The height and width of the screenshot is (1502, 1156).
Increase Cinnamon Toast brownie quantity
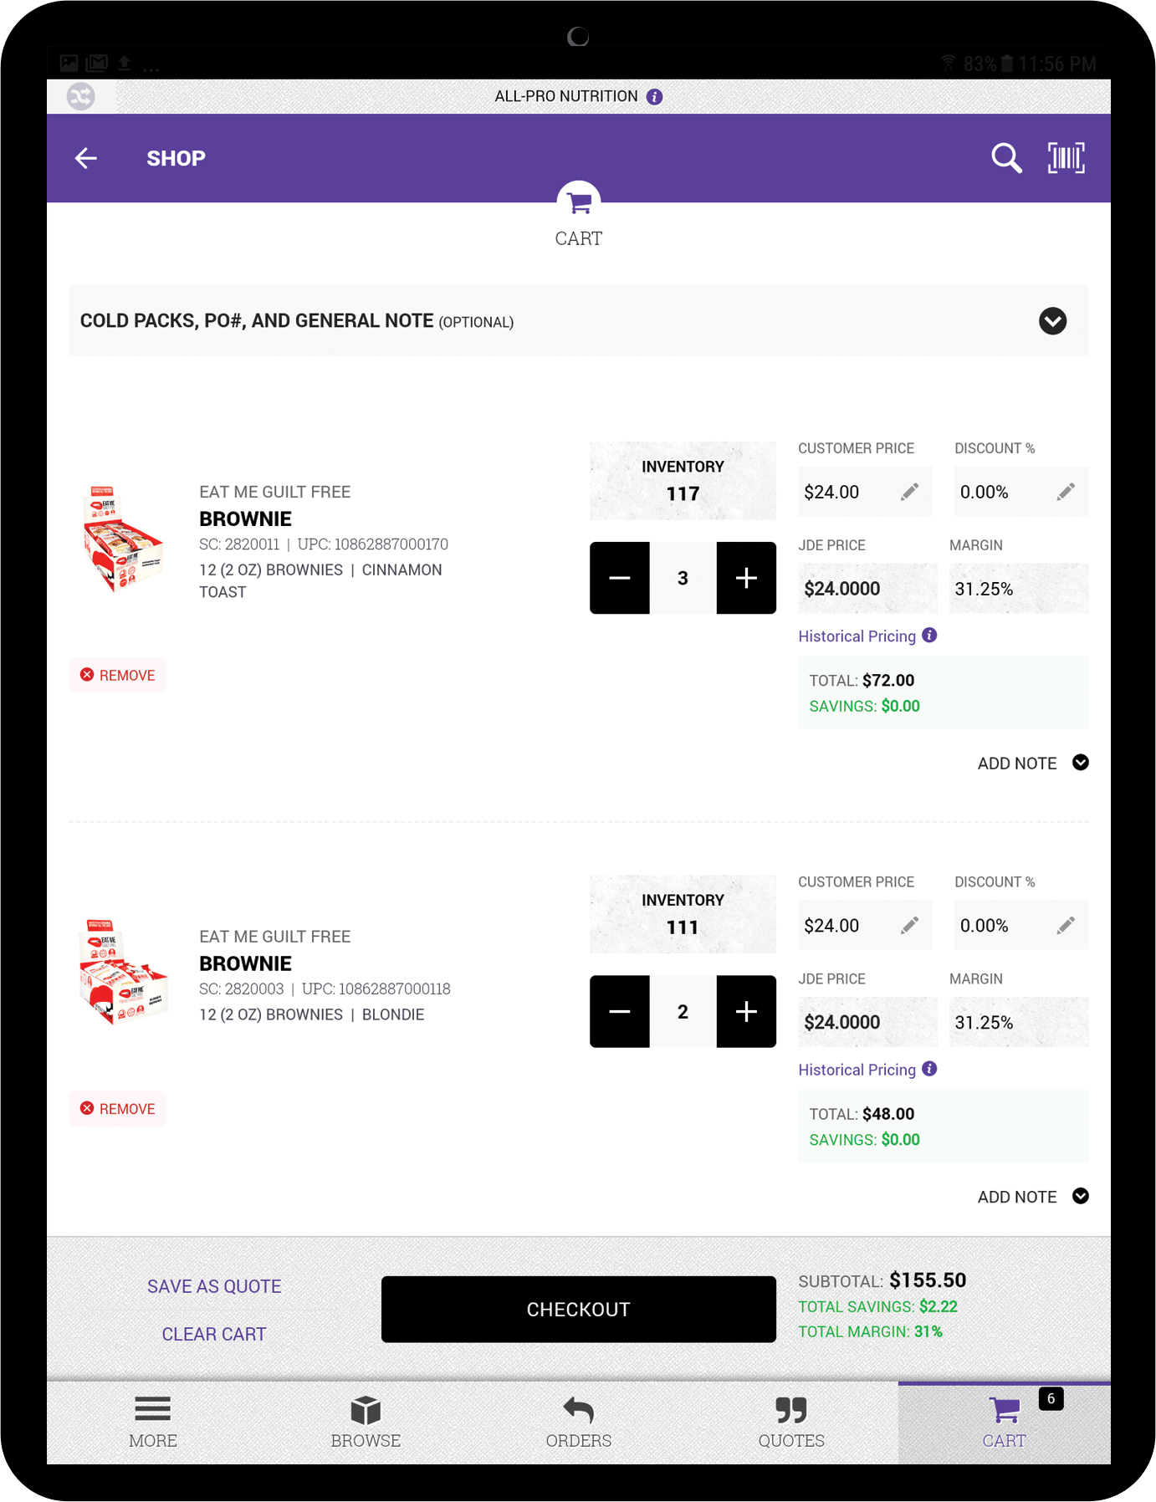pos(746,578)
